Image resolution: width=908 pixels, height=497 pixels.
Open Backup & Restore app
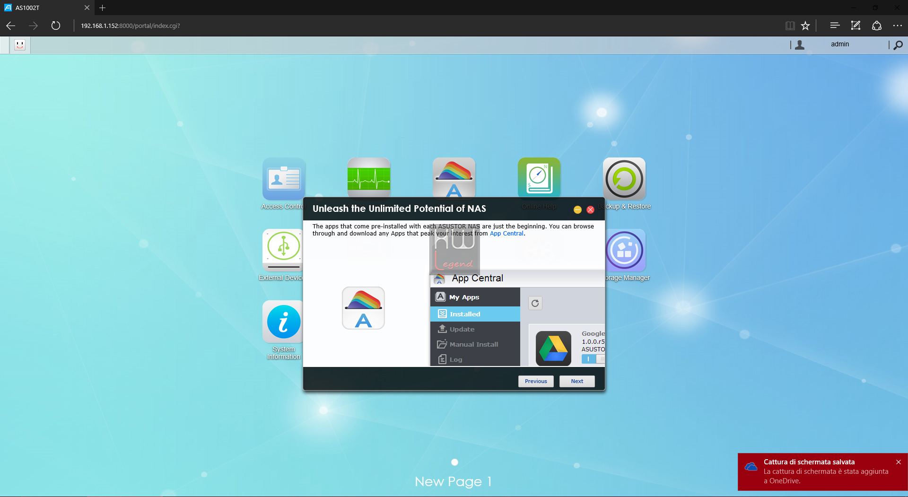624,179
